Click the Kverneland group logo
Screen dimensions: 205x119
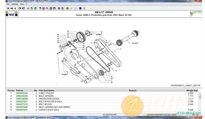click(196, 14)
